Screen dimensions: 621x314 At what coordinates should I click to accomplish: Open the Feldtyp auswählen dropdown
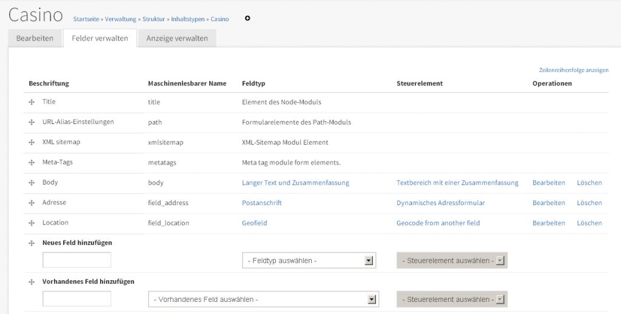tap(309, 261)
